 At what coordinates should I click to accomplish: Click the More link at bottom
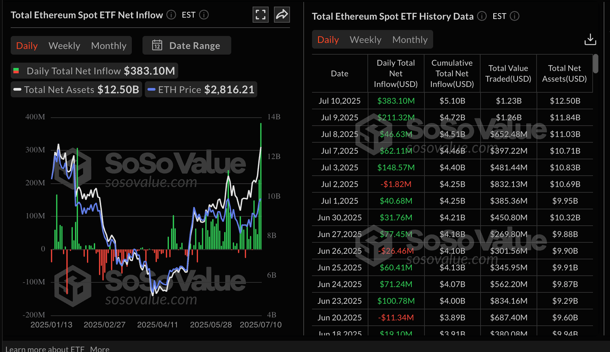pos(100,349)
